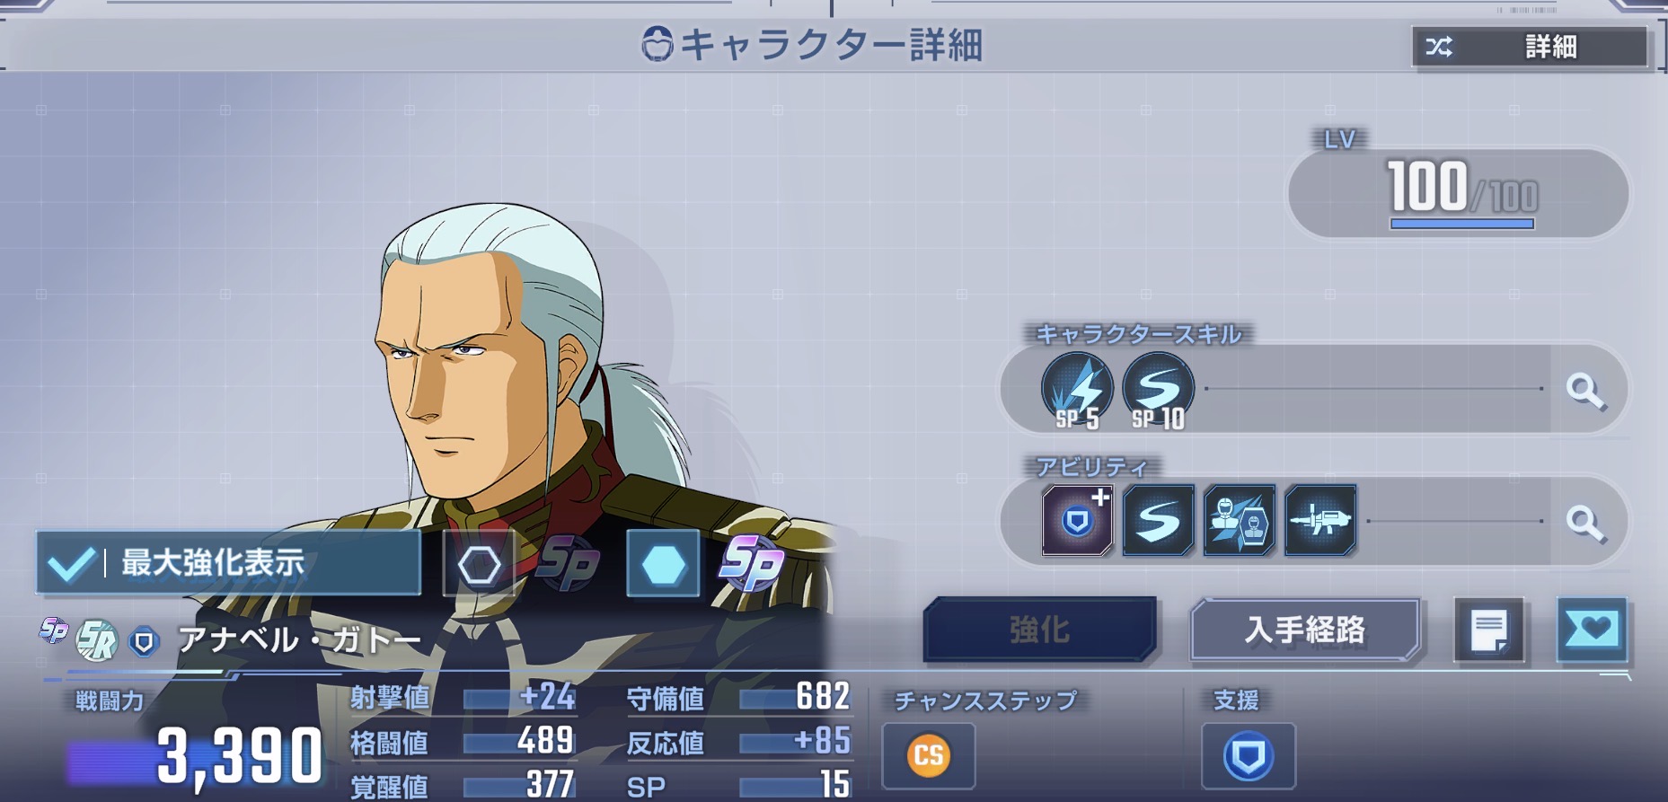
Task: Click the shield support icon
Action: coord(1248,755)
